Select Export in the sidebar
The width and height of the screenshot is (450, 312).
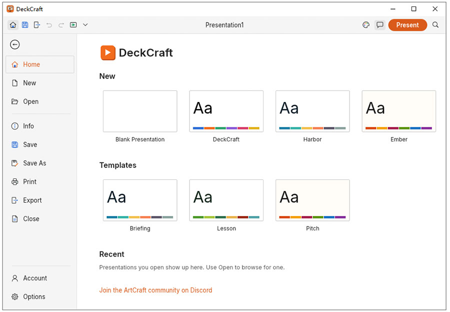point(40,200)
